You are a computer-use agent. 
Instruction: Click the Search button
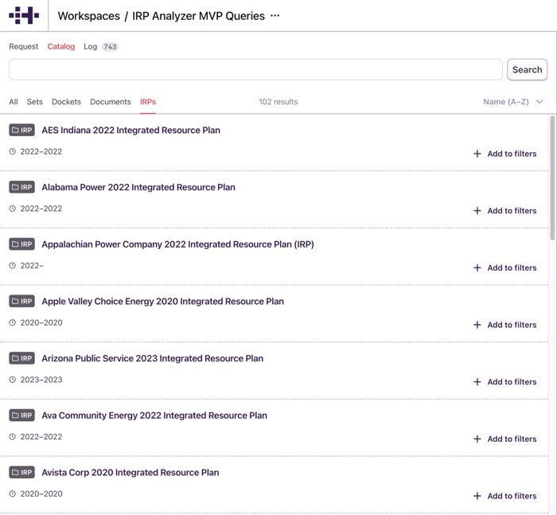coord(527,70)
